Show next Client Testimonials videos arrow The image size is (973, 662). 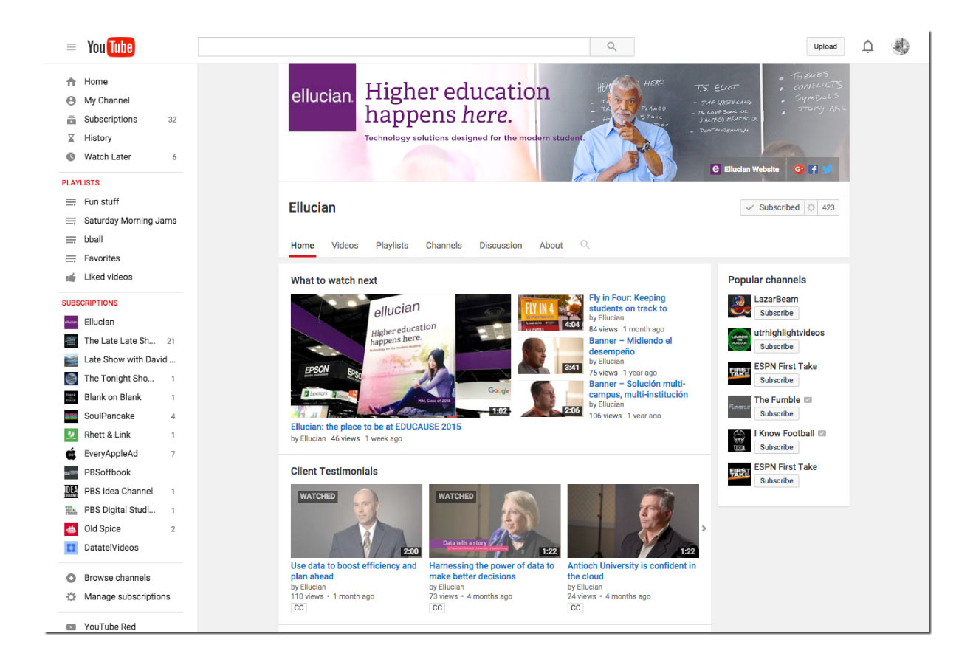[x=704, y=528]
